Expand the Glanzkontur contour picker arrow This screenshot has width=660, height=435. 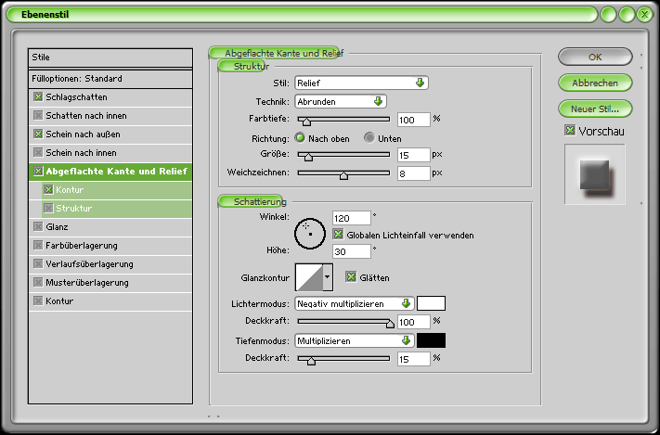click(x=328, y=277)
